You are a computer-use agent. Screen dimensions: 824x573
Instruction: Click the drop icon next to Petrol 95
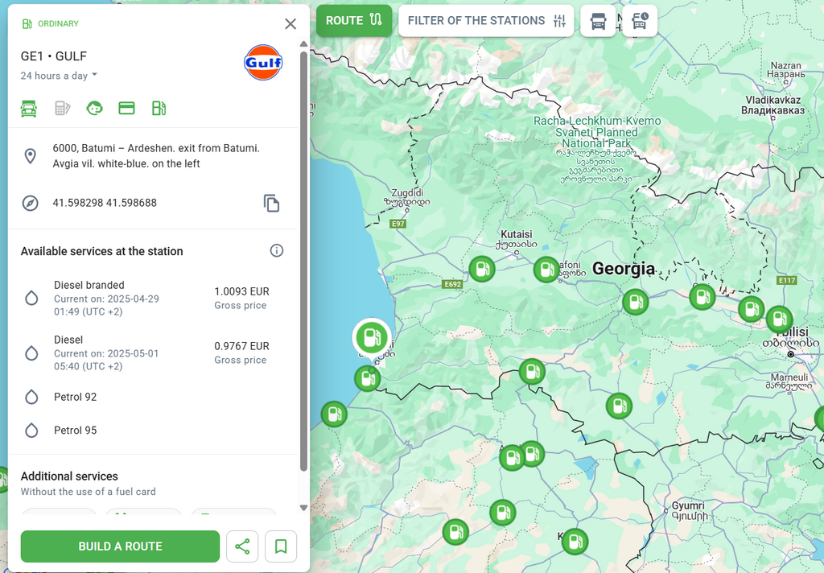click(x=31, y=431)
